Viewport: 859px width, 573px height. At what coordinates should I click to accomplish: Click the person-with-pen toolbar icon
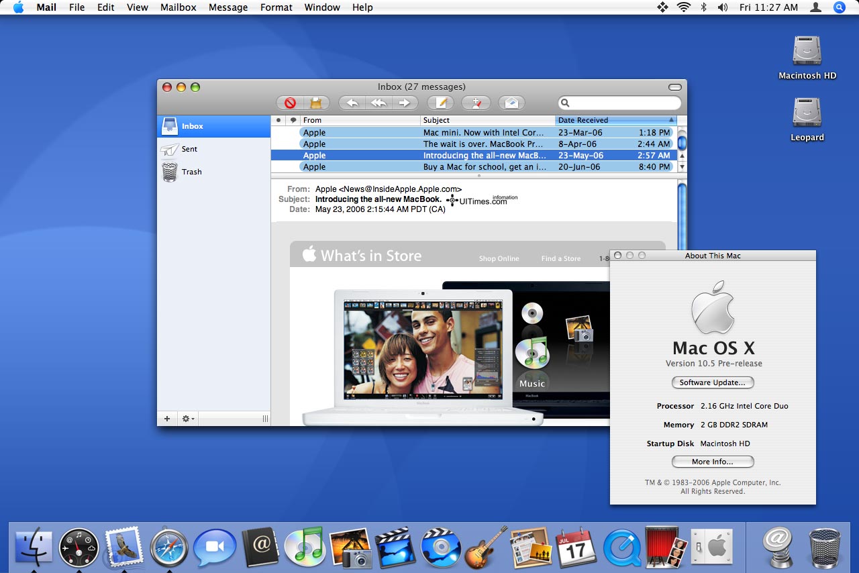point(476,103)
